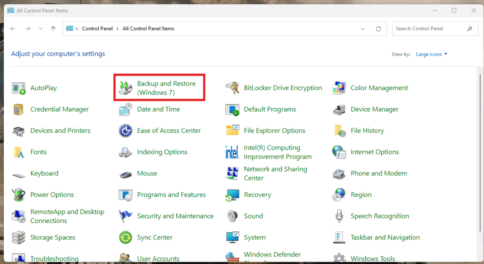
Task: Click the BitLocker Drive Encryption icon
Action: click(x=233, y=88)
